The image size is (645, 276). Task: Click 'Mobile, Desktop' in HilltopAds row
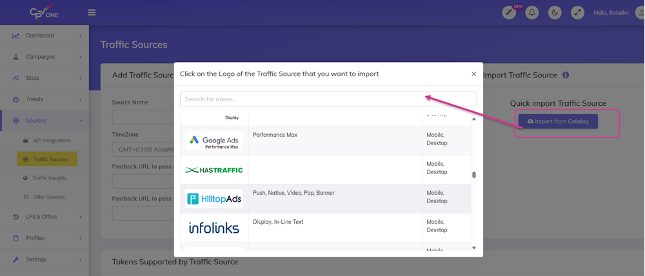[437, 197]
